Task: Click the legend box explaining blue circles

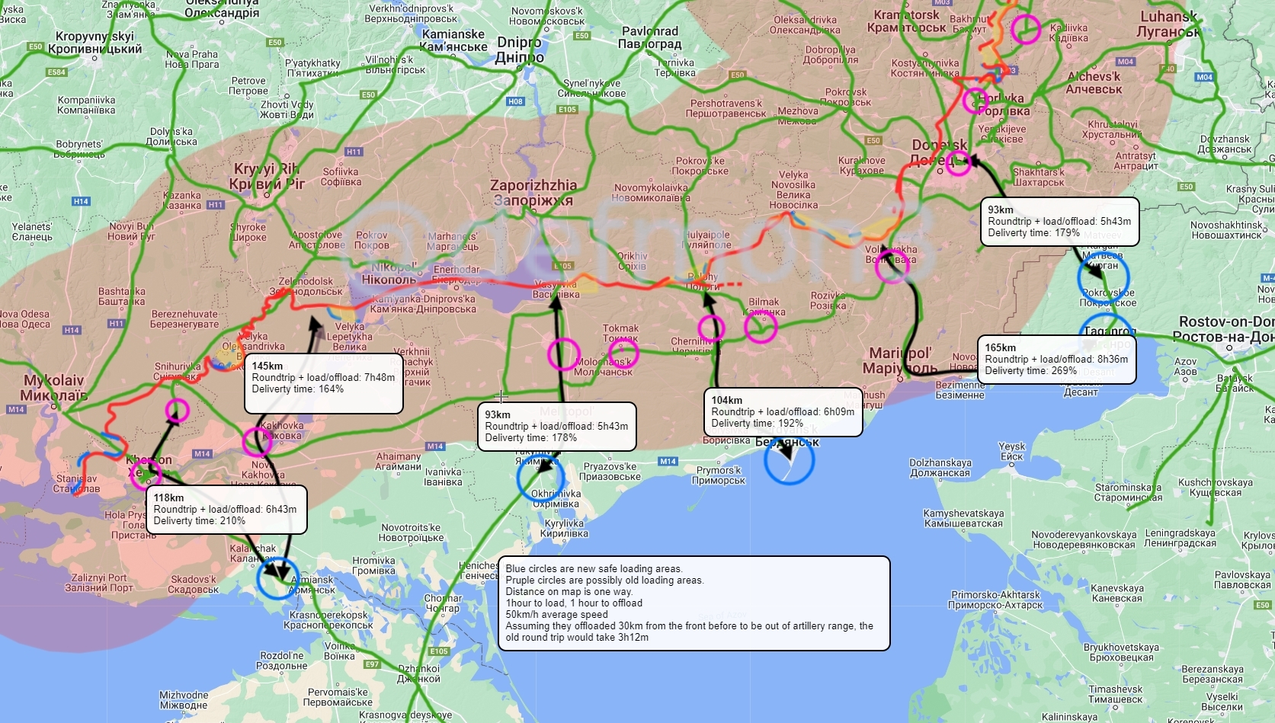Action: pos(693,603)
